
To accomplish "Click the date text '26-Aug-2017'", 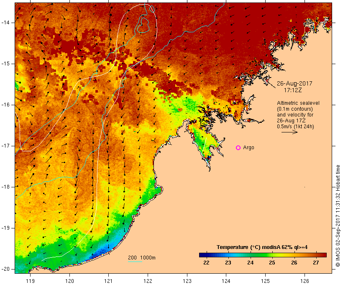I will click(x=294, y=83).
